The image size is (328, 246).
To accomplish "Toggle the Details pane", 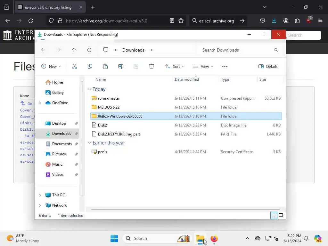I will (x=268, y=67).
